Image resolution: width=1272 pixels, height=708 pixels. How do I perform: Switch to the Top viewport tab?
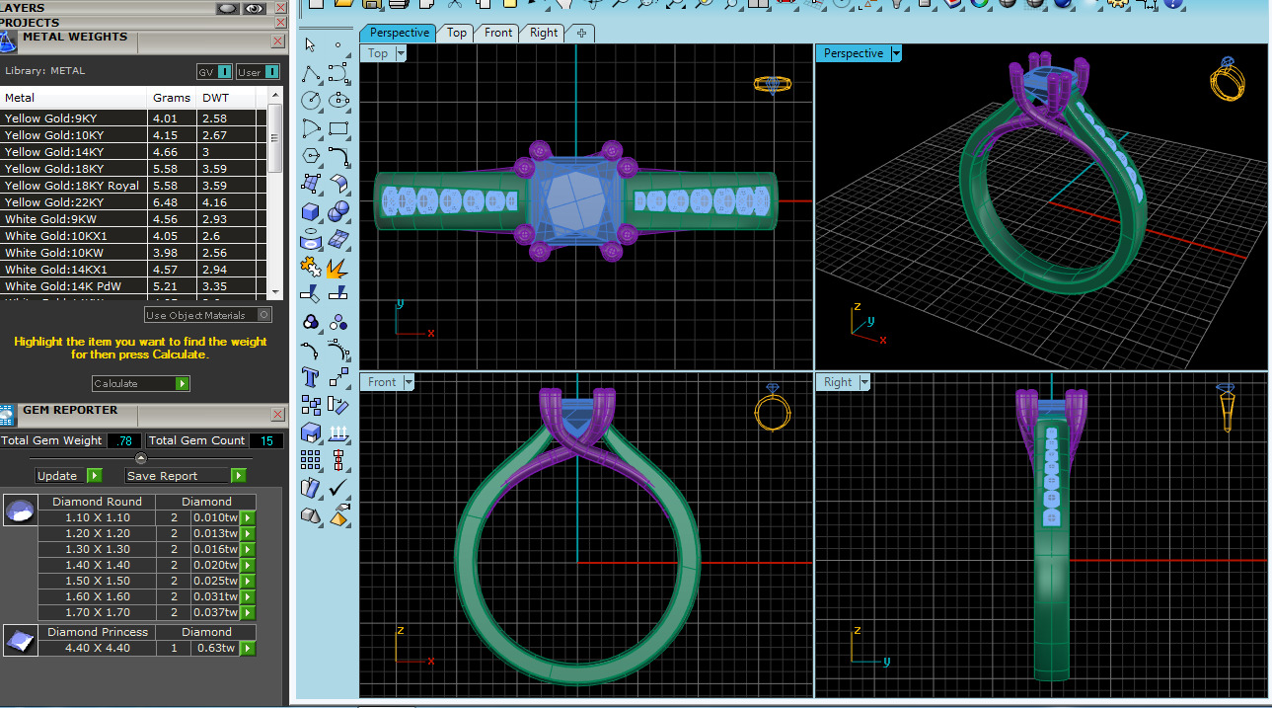coord(456,33)
